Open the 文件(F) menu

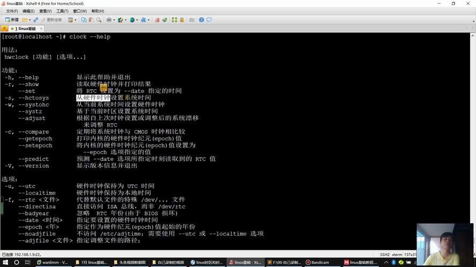coord(12,11)
